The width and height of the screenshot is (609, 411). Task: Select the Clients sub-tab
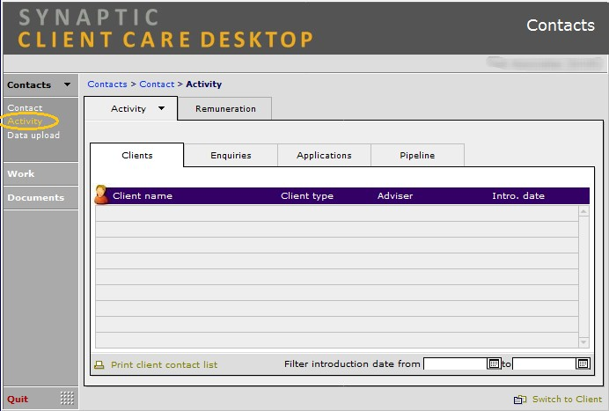(136, 155)
